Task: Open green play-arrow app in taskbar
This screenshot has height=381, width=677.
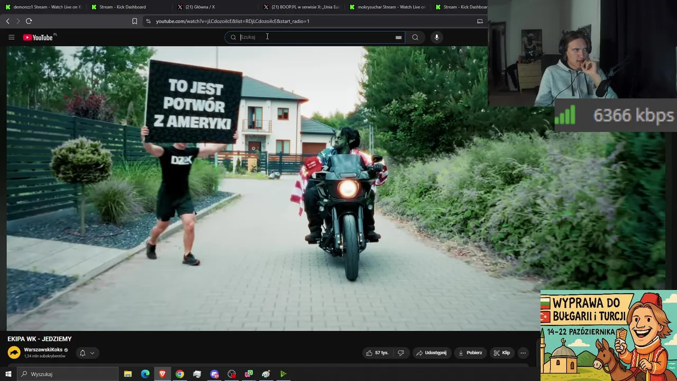Action: pos(283,374)
